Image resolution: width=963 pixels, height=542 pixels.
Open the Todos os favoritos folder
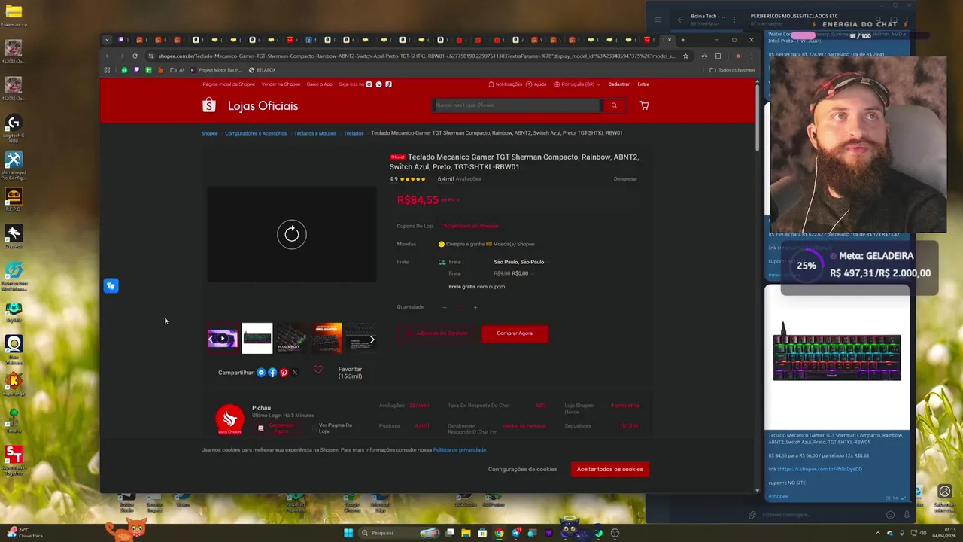point(732,70)
